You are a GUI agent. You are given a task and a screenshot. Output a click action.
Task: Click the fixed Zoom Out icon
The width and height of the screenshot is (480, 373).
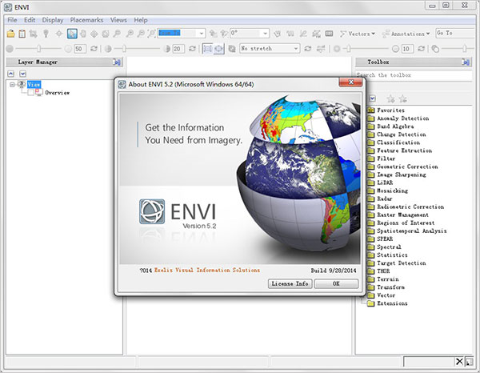coord(141,34)
